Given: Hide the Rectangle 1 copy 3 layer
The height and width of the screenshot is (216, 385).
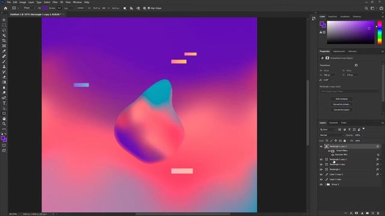Looking at the screenshot, I should pyautogui.click(x=321, y=146).
